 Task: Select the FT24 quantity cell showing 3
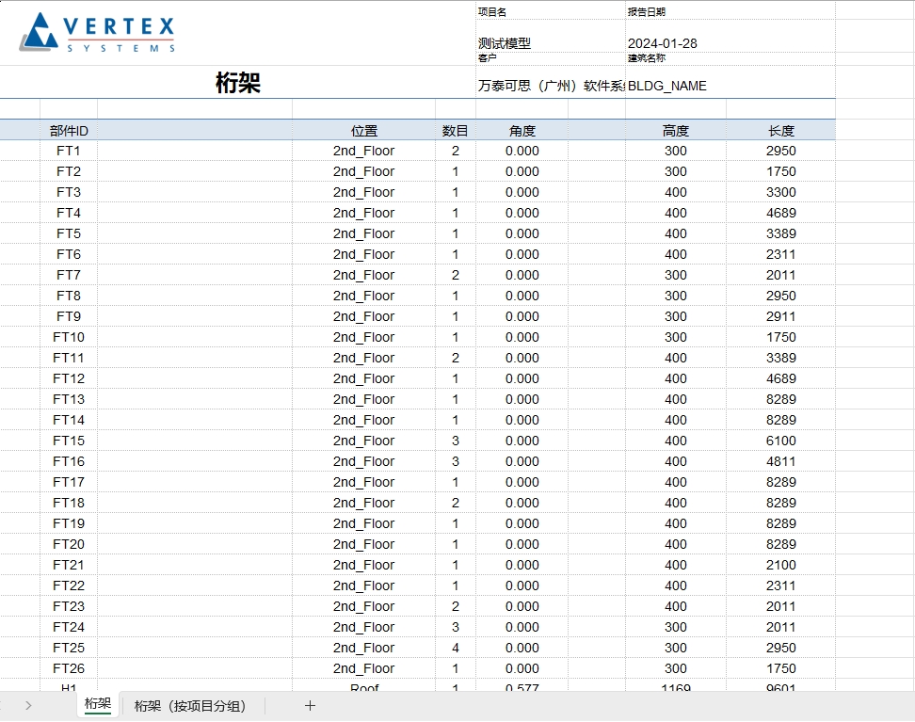[456, 628]
